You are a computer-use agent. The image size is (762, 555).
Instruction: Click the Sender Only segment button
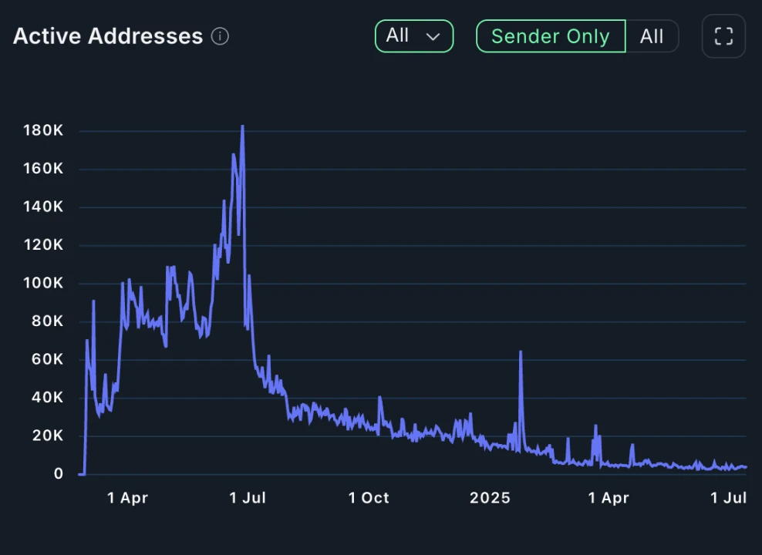coord(550,36)
